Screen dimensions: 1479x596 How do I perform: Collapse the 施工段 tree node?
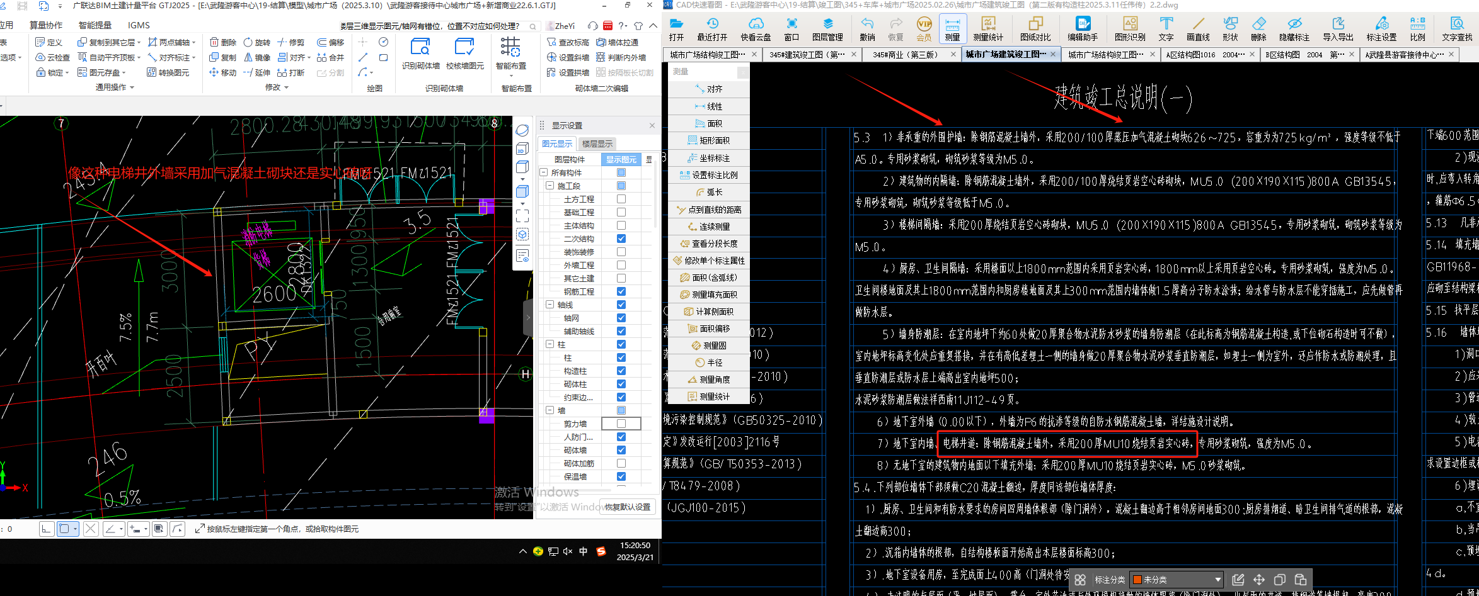point(550,186)
